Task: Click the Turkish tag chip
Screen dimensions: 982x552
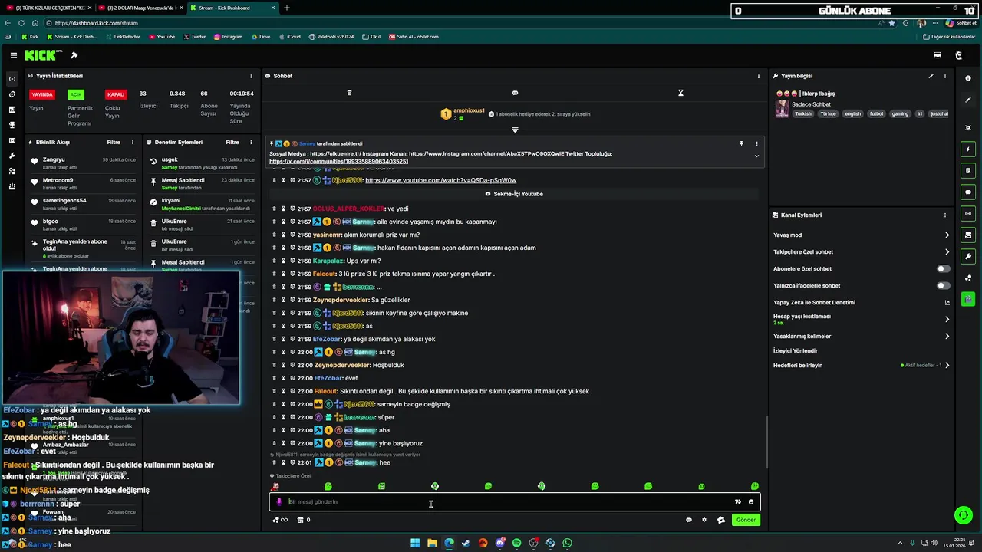Action: [802, 113]
